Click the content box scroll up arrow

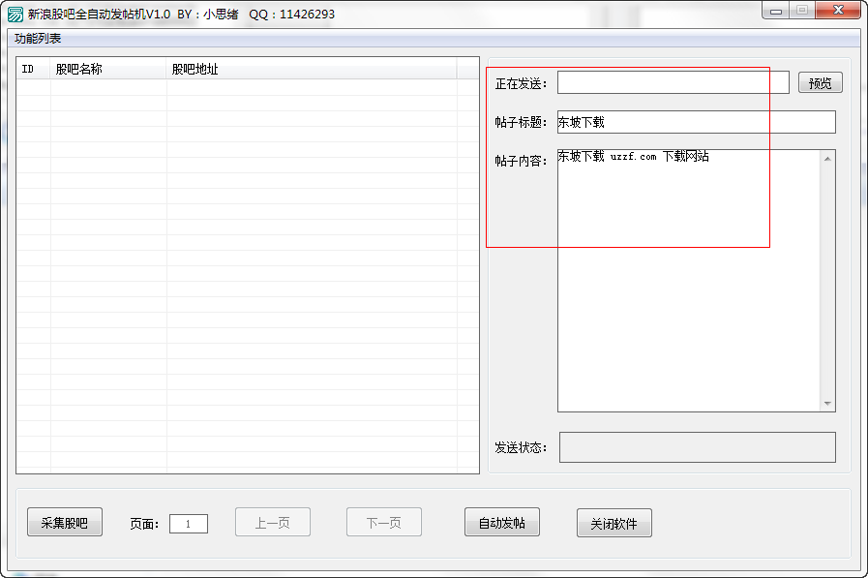[x=827, y=159]
